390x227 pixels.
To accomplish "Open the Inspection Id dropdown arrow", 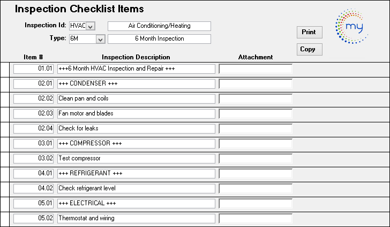I will (x=90, y=26).
